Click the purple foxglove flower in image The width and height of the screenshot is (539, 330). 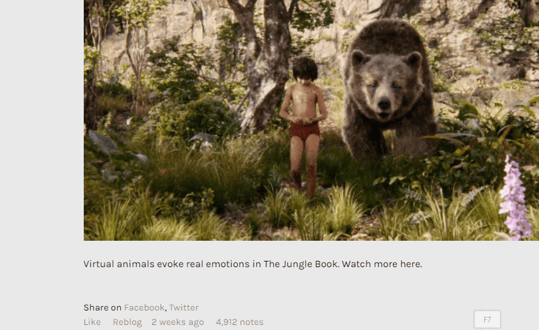[514, 199]
